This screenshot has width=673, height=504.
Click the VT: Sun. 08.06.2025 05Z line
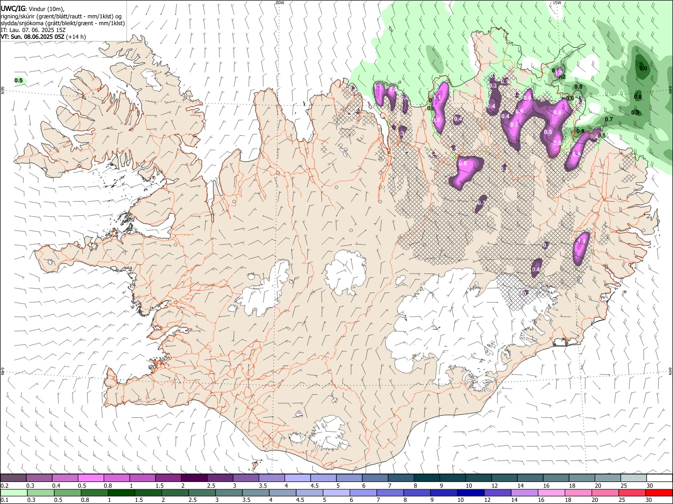43,37
